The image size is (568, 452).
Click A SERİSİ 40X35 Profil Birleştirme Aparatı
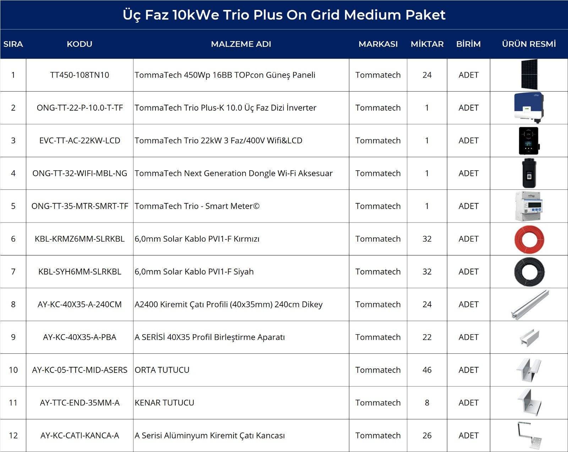coord(209,337)
